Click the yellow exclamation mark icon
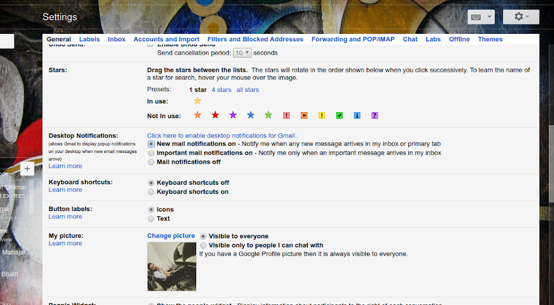The width and height of the screenshot is (554, 305). (x=321, y=115)
